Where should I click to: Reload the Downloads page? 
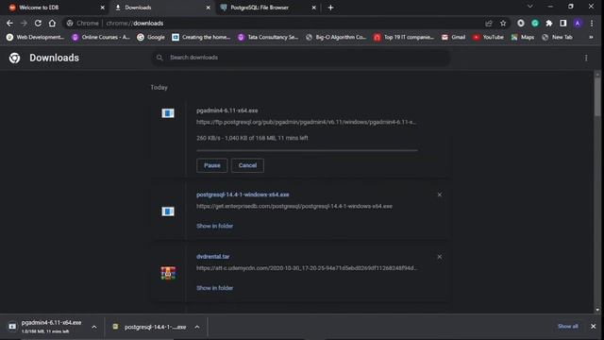(38, 23)
